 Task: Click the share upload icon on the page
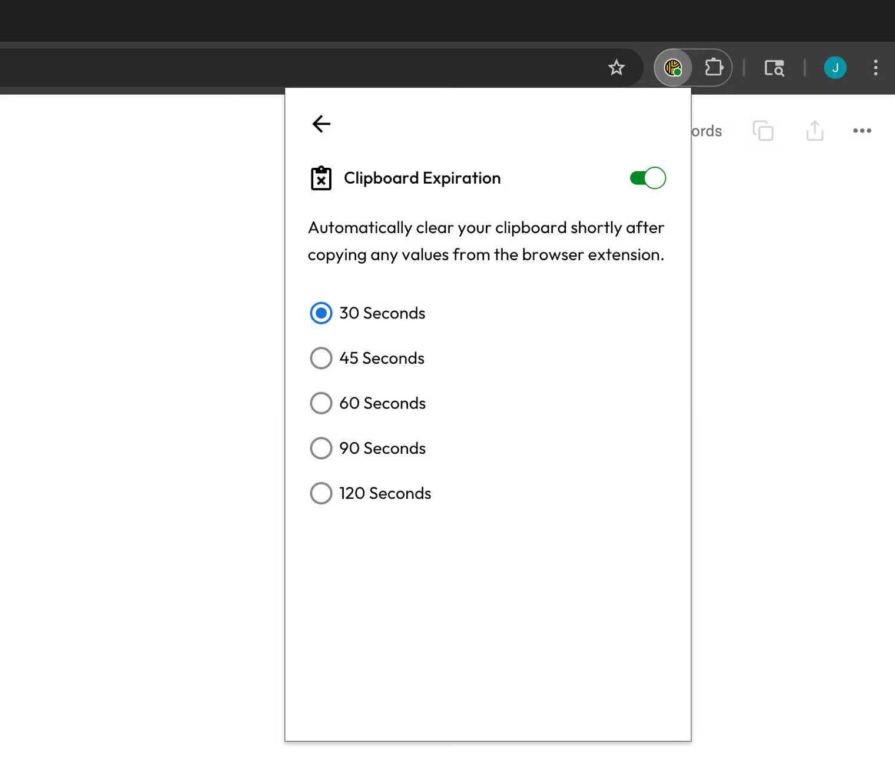coord(814,131)
